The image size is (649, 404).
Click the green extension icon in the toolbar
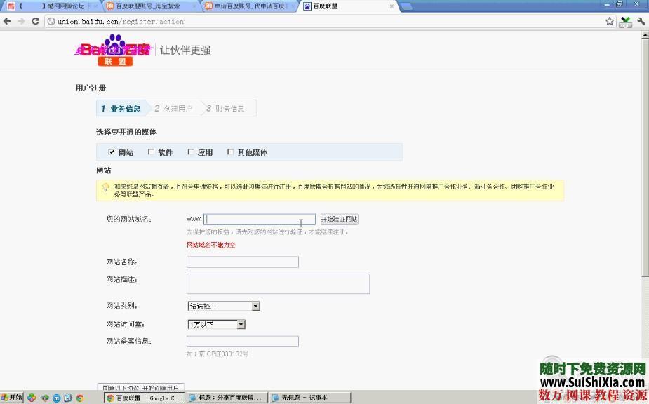(x=625, y=21)
